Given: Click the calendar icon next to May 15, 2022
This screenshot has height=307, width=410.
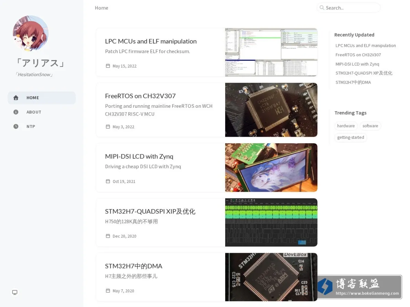Looking at the screenshot, I should click(108, 66).
